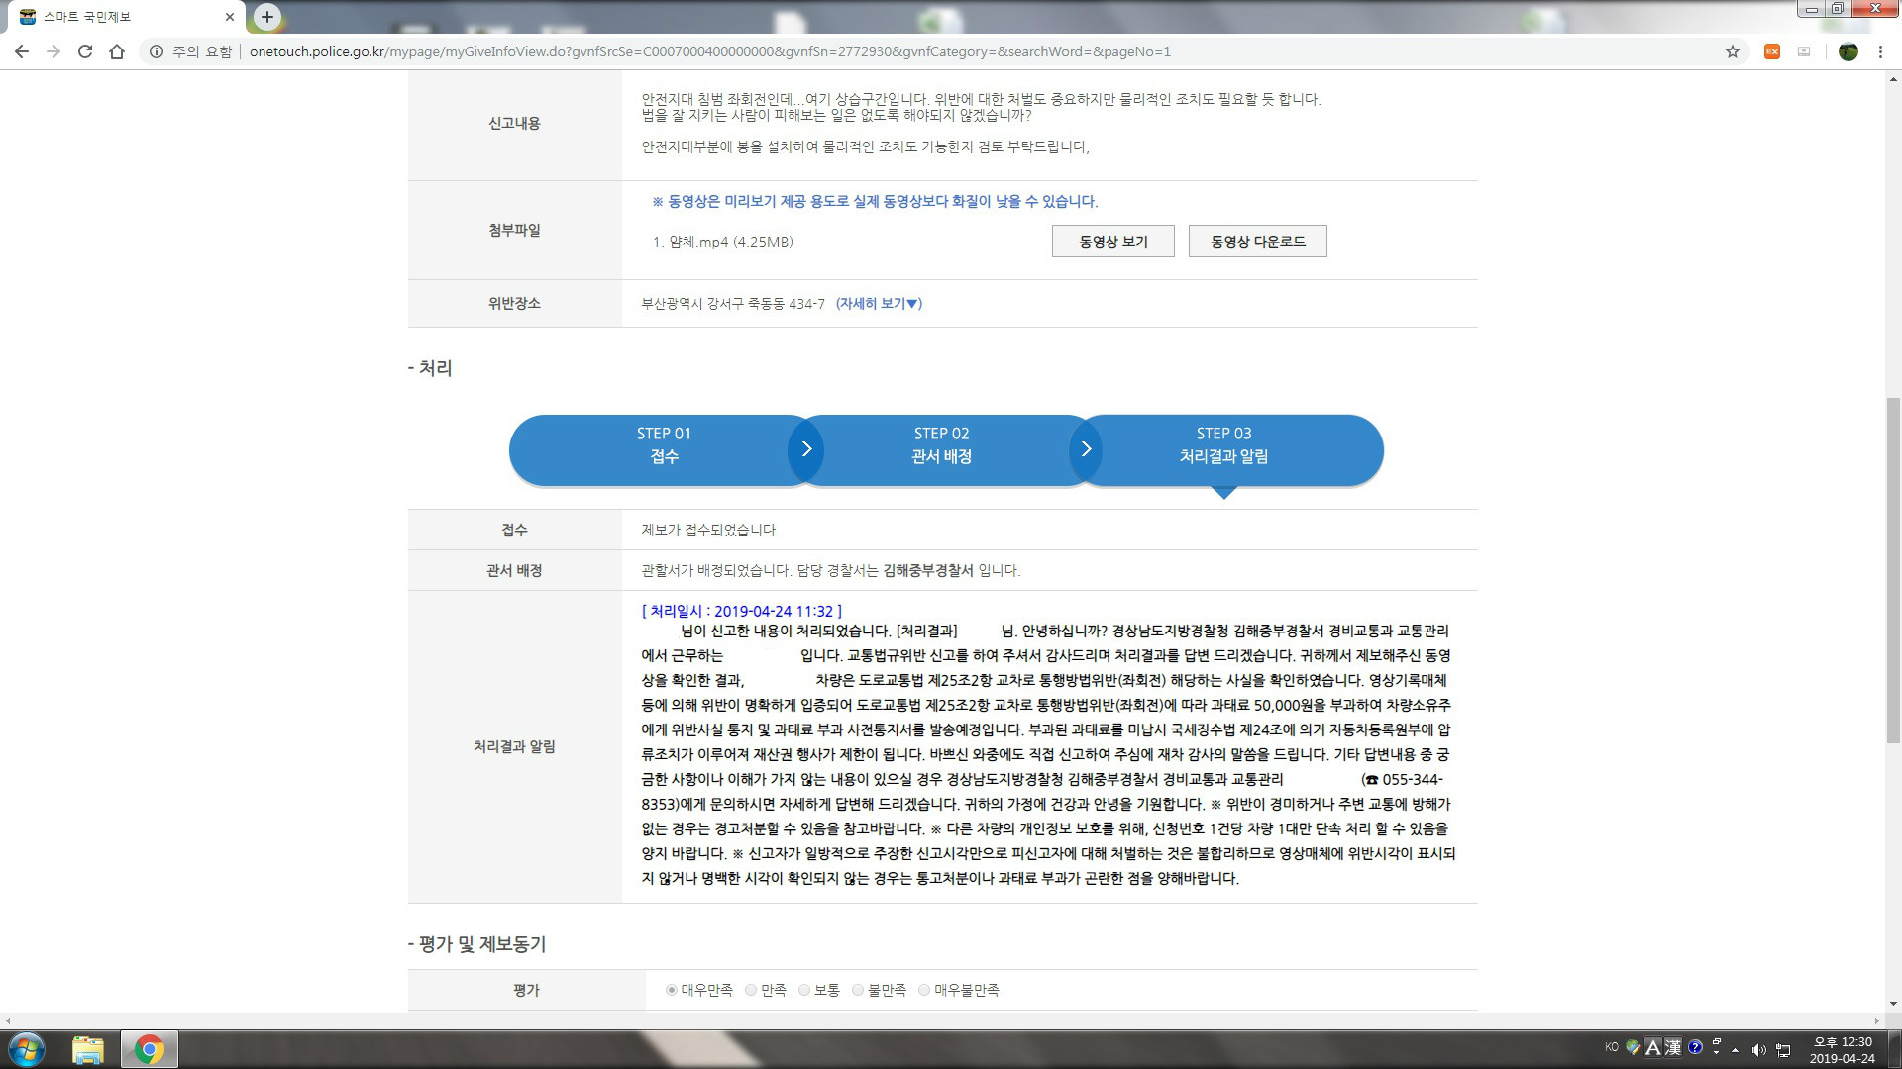
Task: Click the 漢 hanja conversion icon
Action: pyautogui.click(x=1673, y=1047)
